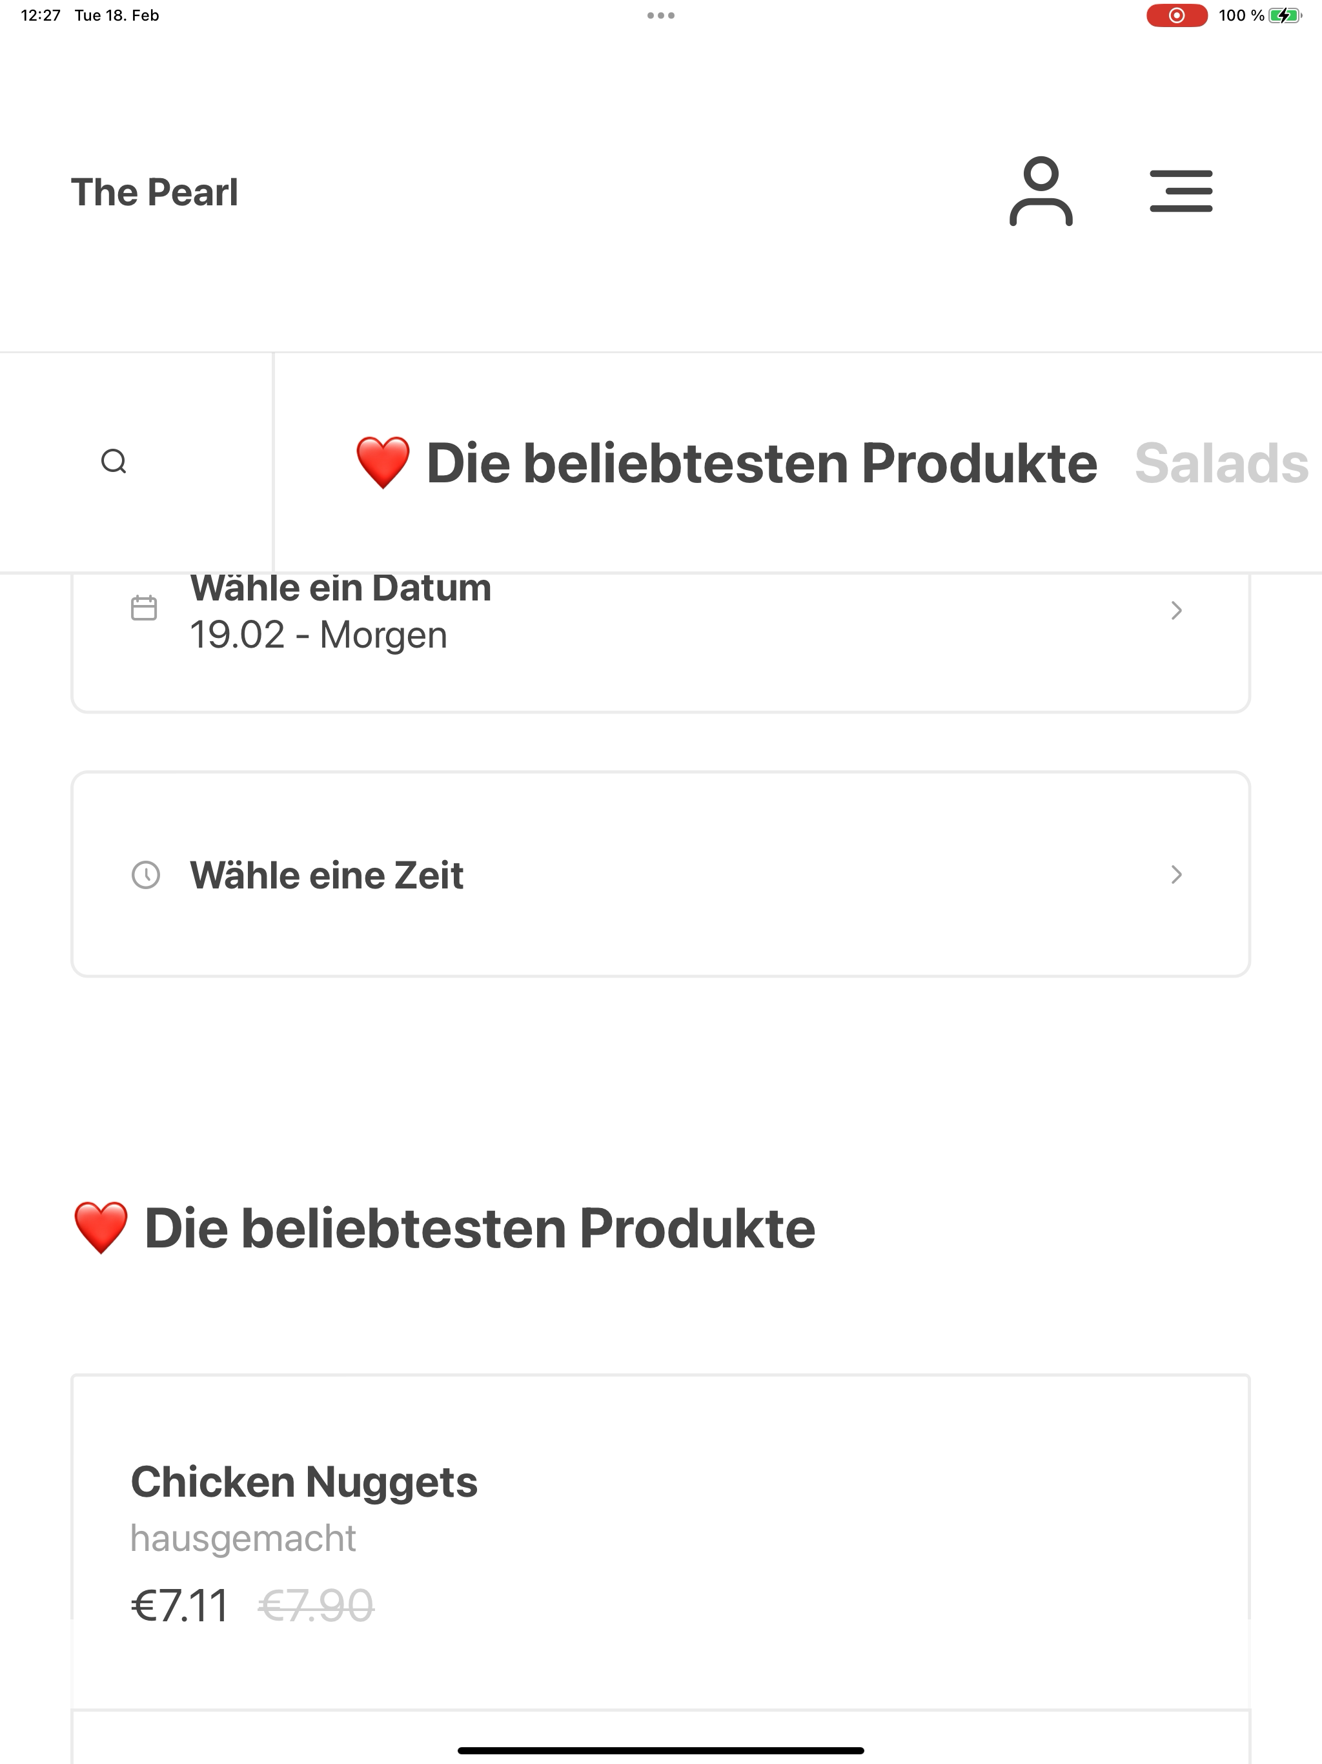The width and height of the screenshot is (1322, 1764).
Task: Go to The Pearl home link
Action: pos(154,192)
